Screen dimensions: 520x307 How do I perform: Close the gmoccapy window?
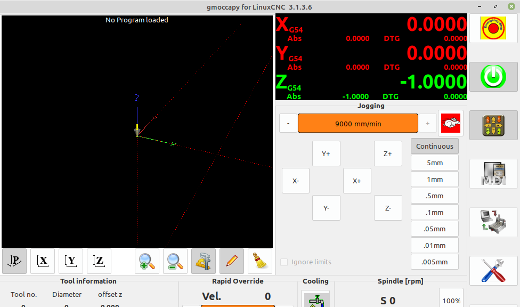pyautogui.click(x=511, y=6)
